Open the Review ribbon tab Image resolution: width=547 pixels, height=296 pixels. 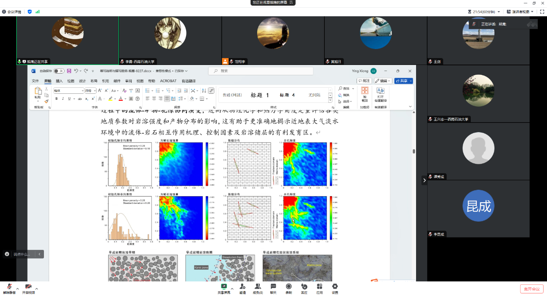pos(128,81)
